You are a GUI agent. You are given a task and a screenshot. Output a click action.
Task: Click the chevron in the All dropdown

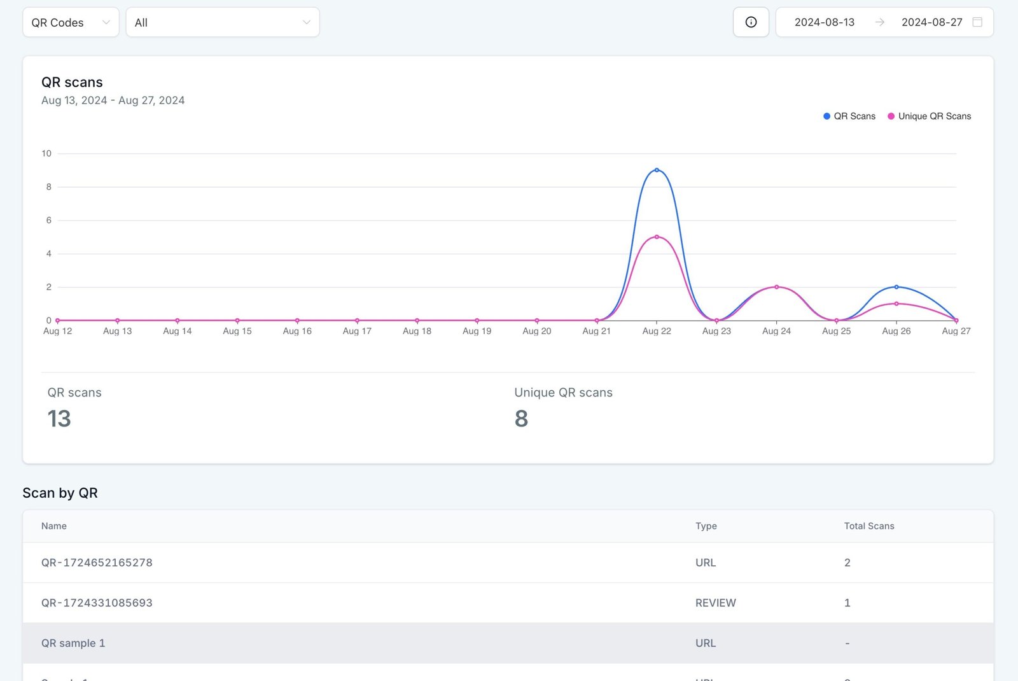[306, 22]
